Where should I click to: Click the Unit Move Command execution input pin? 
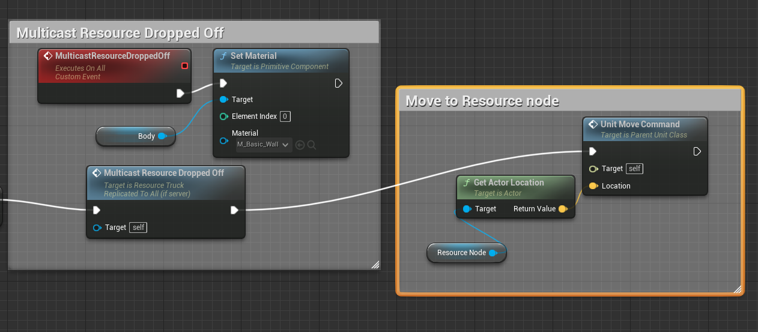(593, 151)
